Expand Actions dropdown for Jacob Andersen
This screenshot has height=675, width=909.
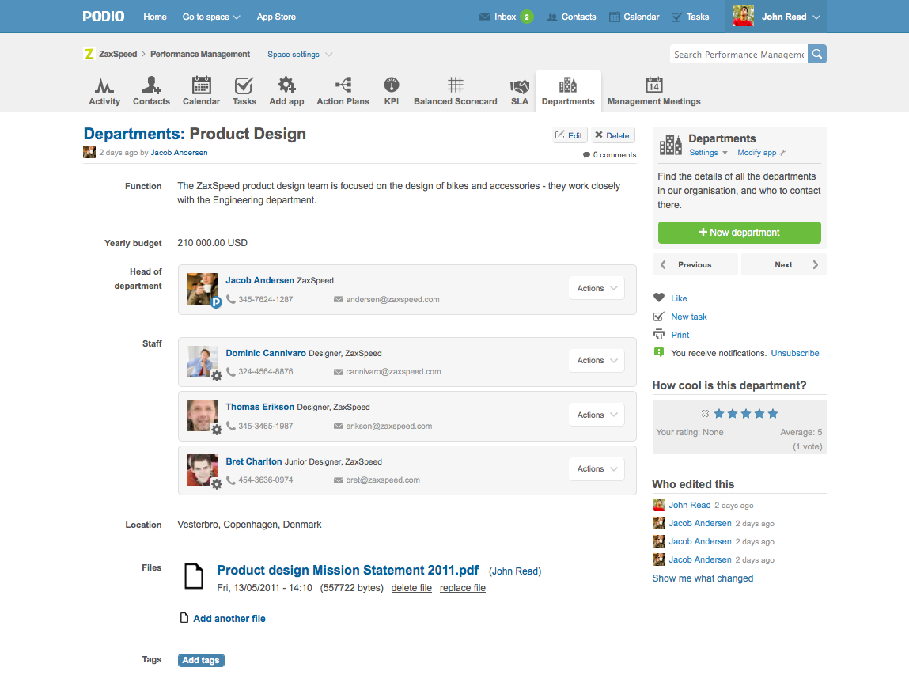(x=597, y=288)
